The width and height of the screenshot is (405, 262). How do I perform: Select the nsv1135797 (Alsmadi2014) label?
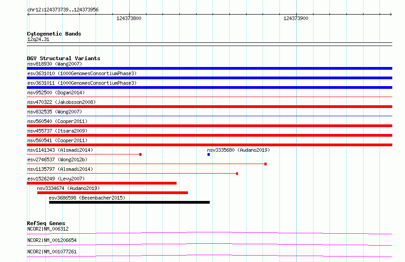[60, 169]
